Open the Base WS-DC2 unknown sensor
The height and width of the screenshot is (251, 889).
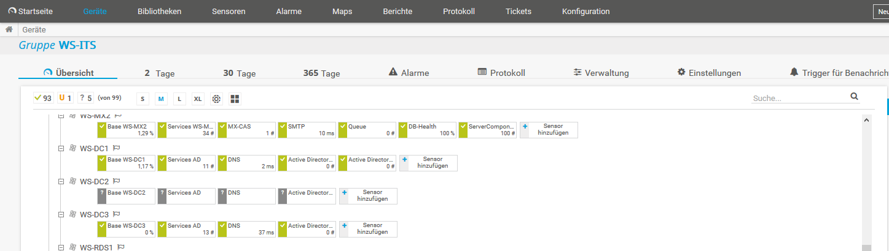pos(127,196)
